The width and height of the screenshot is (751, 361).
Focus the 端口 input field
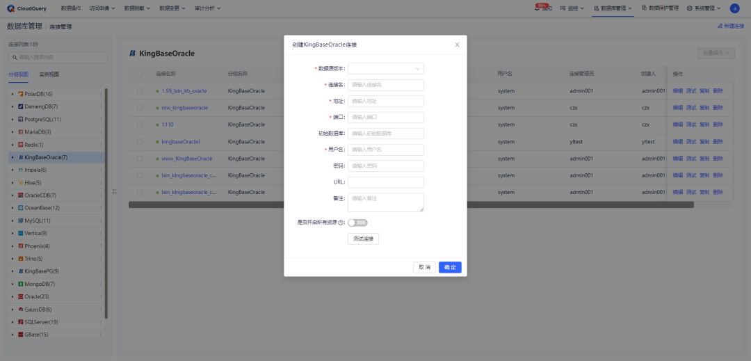tap(385, 118)
